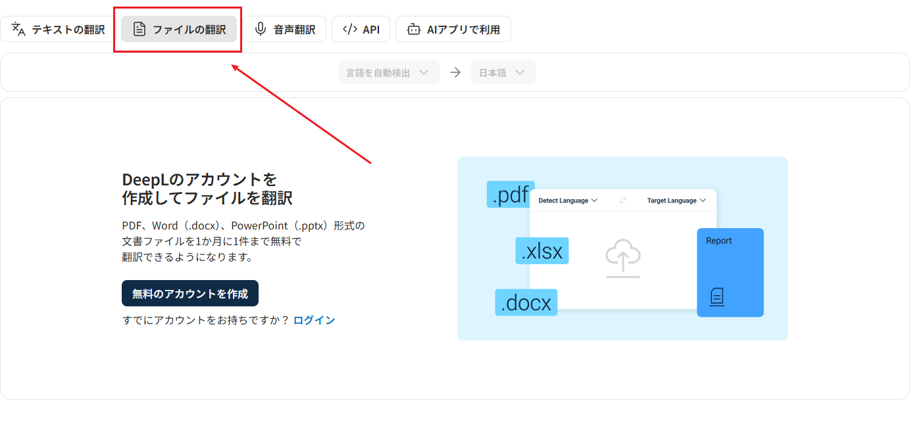
Task: Open the 言語を自動検出 source language dropdown
Action: pos(389,72)
